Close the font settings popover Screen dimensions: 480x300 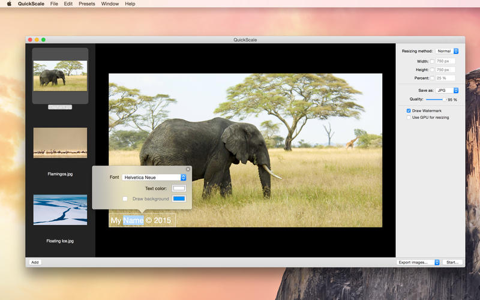(188, 169)
